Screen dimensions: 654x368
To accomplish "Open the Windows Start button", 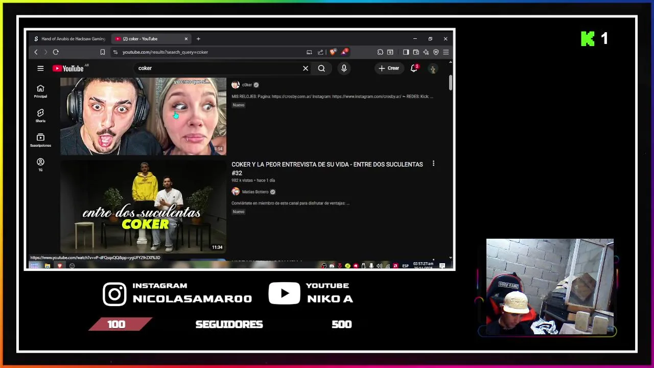I will 34,266.
